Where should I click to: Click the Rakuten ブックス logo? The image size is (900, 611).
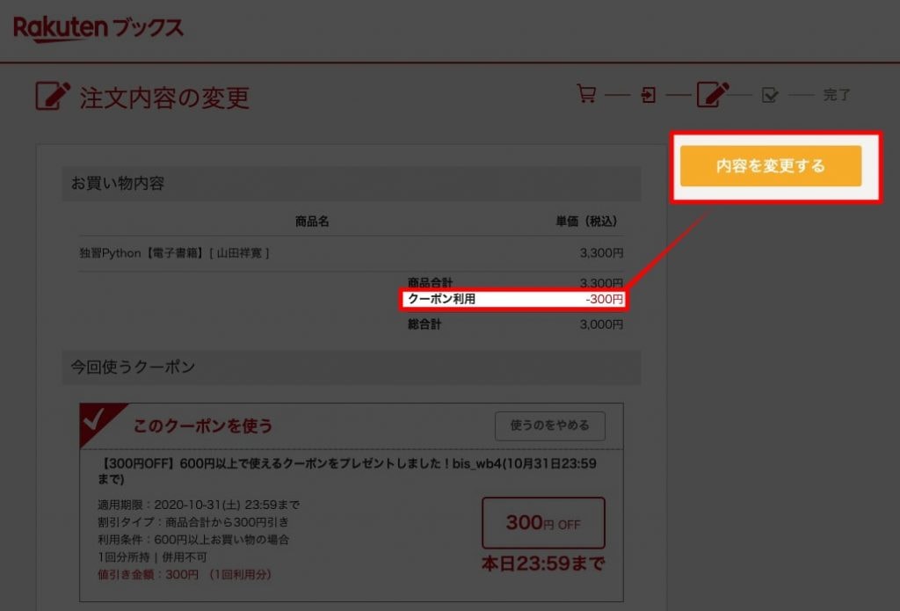98,28
